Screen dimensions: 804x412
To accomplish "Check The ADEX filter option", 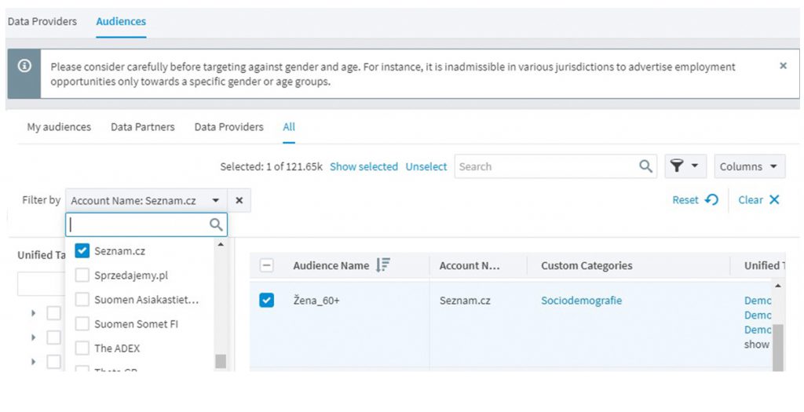I will pos(82,348).
